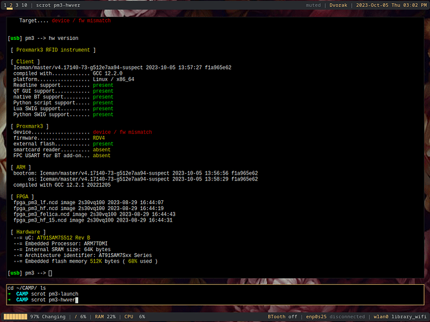Click the 'bootrom:' version line
The image size is (430, 322).
(x=136, y=173)
